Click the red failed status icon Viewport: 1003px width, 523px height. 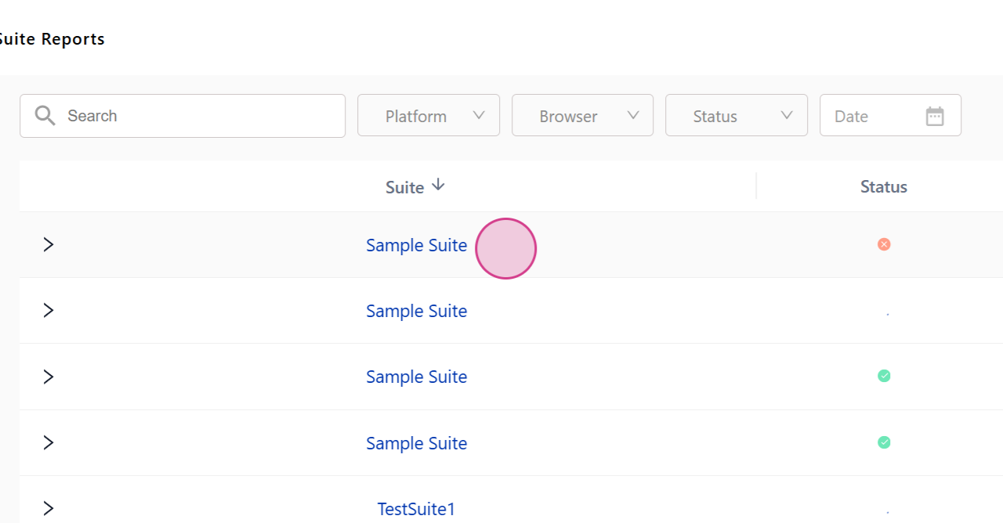click(884, 244)
